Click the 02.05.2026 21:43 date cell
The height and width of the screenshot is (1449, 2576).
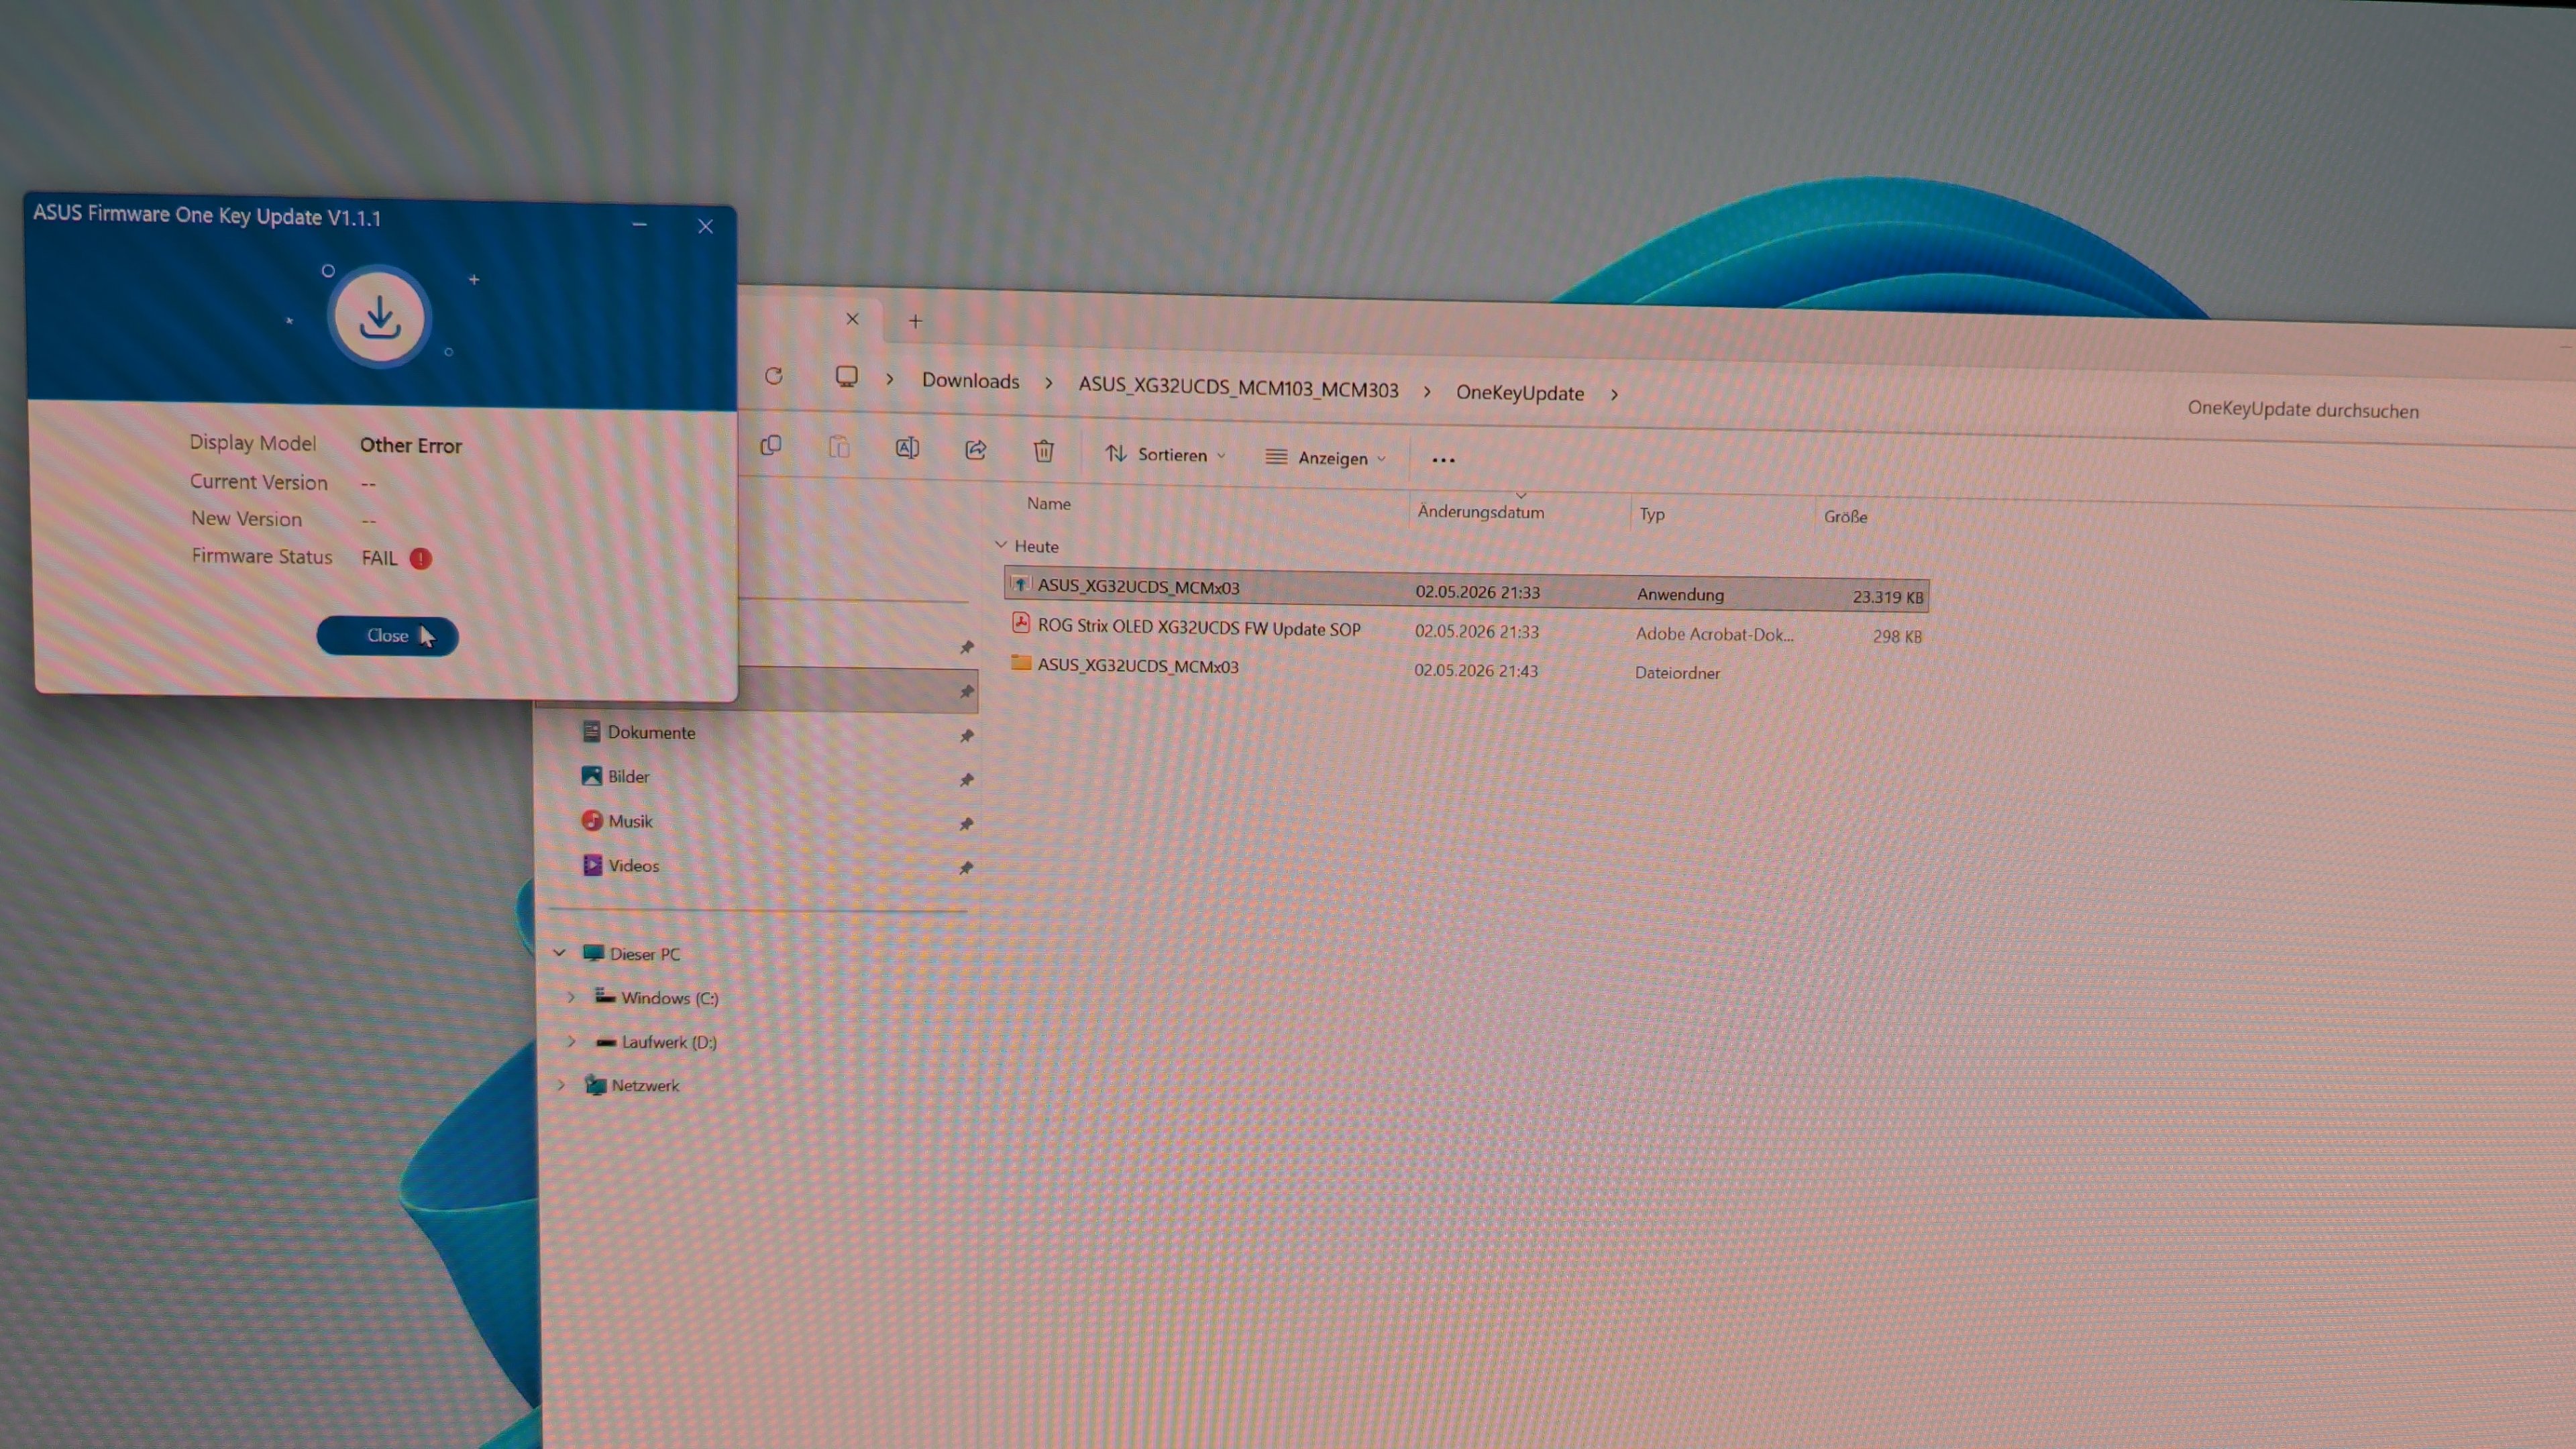coord(1475,671)
